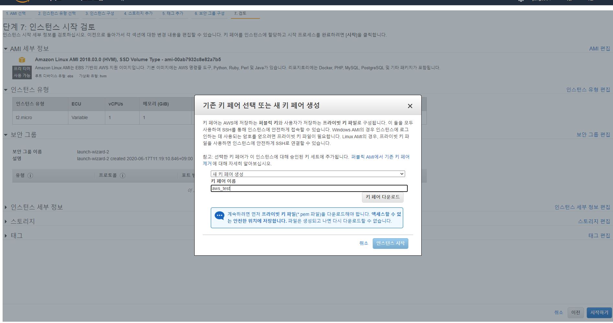613x323 pixels.
Task: Go to step 2. 인스턴스 유형 선택 tab
Action: (57, 13)
